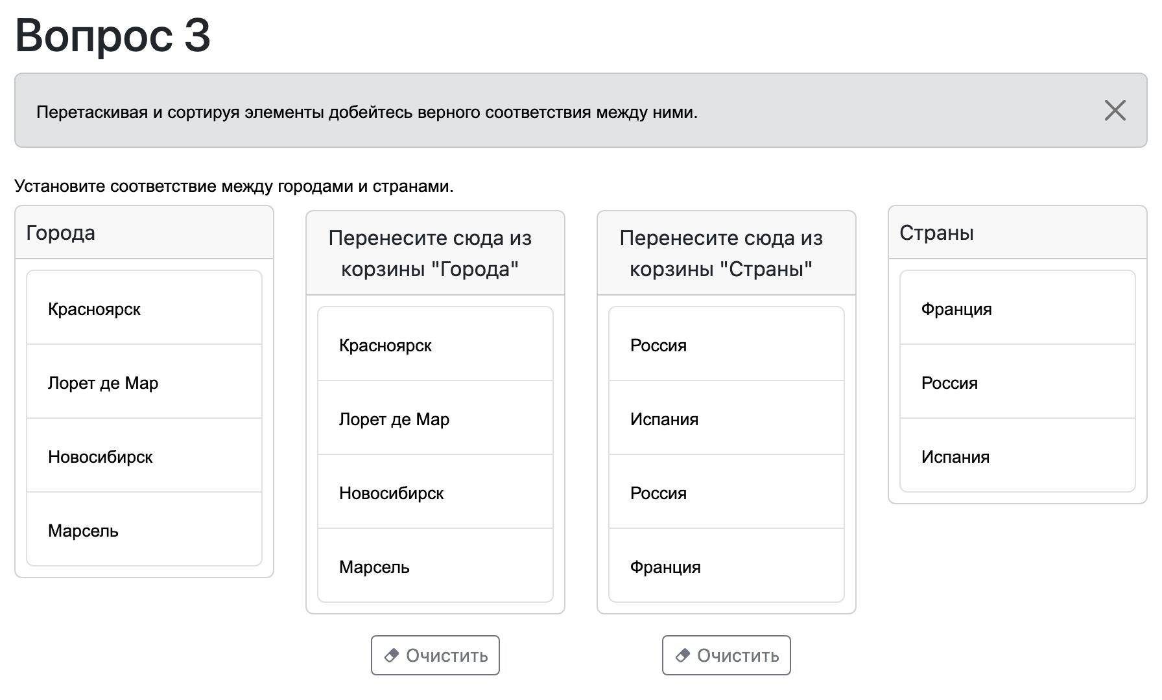Screen dimensions: 1162x700
Task: Pick Франция from the Страны source list
Action: click(1017, 309)
